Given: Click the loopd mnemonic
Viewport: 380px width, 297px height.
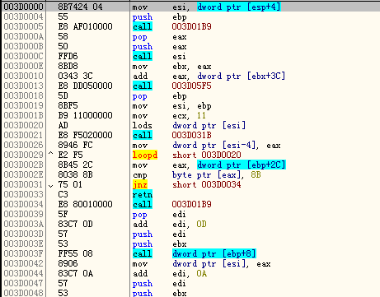Looking at the screenshot, I should click(x=145, y=155).
